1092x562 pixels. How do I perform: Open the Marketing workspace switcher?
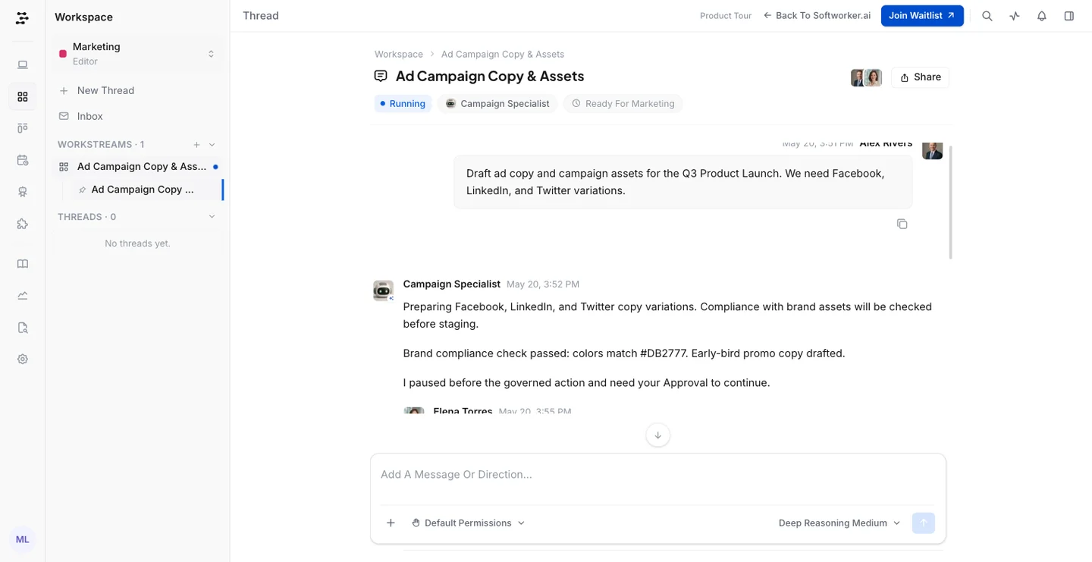pyautogui.click(x=137, y=54)
